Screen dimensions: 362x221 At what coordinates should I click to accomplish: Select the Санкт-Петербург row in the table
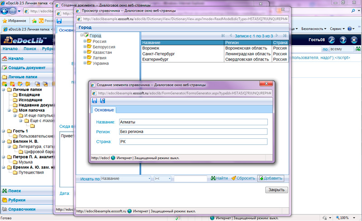point(214,54)
